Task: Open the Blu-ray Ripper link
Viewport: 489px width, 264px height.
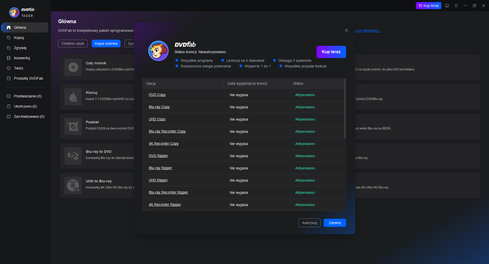Action: (160, 168)
